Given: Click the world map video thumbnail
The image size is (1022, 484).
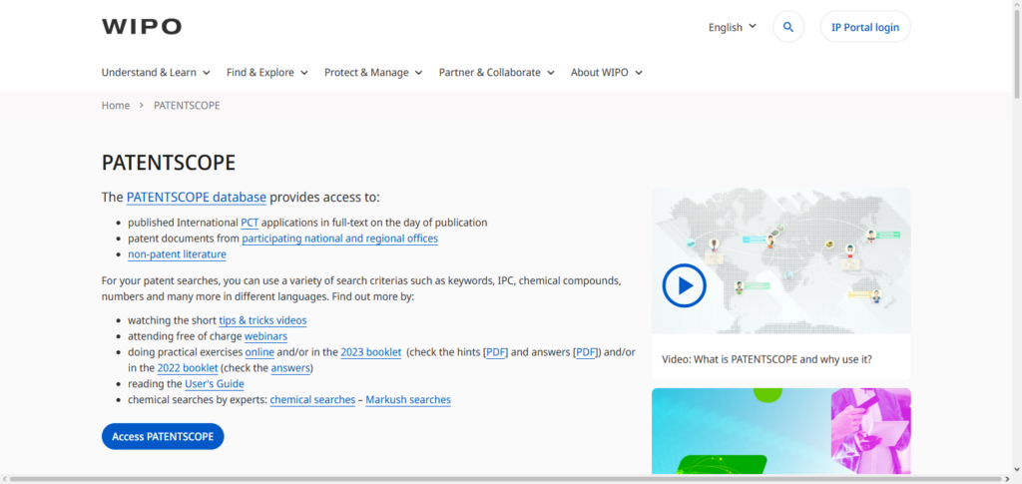Looking at the screenshot, I should click(780, 261).
